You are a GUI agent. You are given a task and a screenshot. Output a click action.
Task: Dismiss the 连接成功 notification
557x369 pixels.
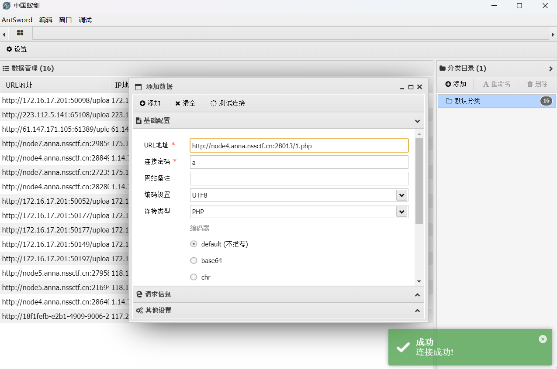543,339
